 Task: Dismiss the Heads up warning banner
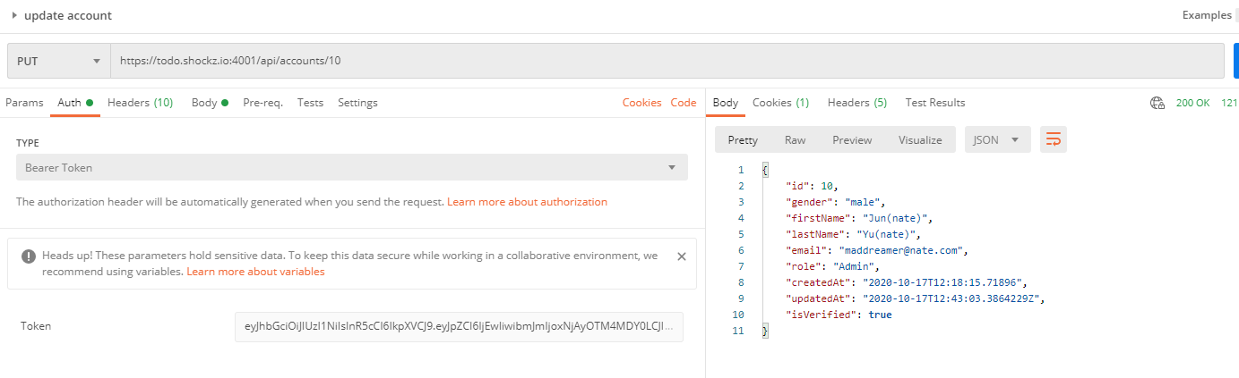point(681,256)
